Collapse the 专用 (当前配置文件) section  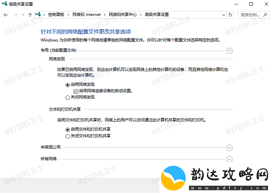[x=229, y=51]
